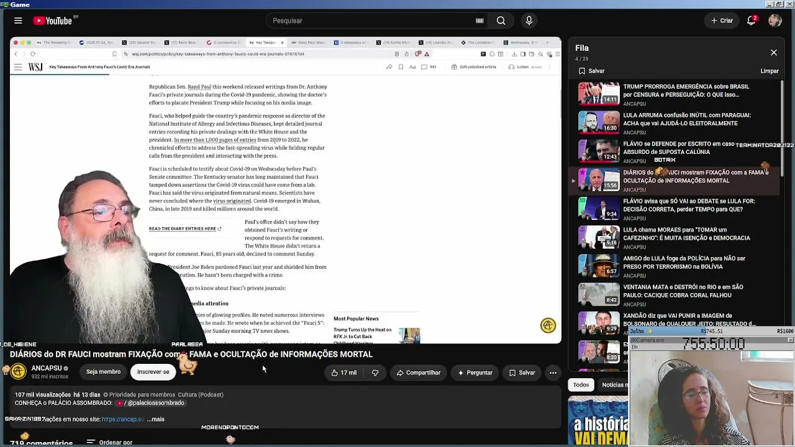Click the Cultura (Podcast) category label
This screenshot has width=795, height=447.
coord(201,395)
